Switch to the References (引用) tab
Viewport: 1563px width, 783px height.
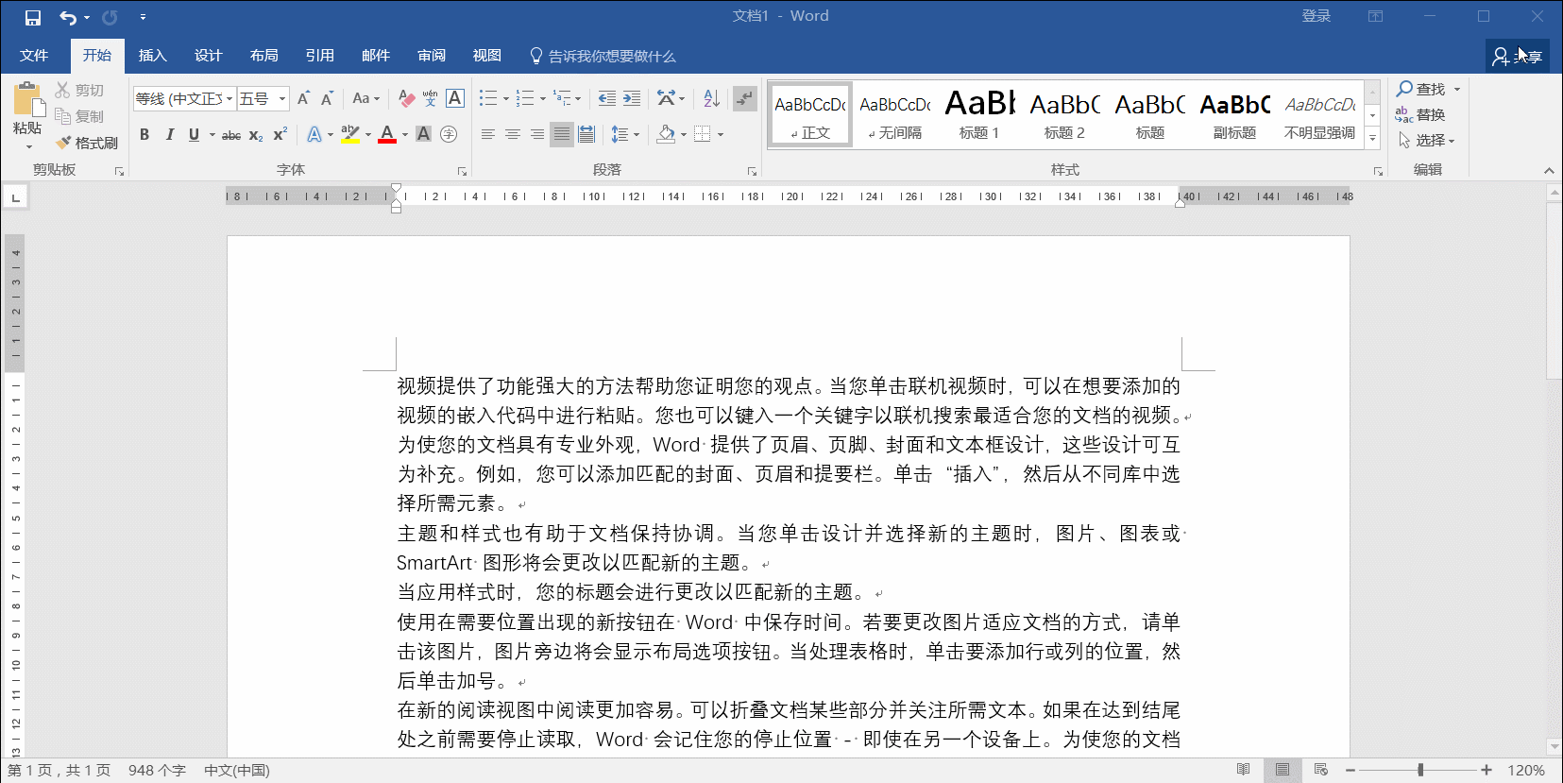tap(319, 56)
